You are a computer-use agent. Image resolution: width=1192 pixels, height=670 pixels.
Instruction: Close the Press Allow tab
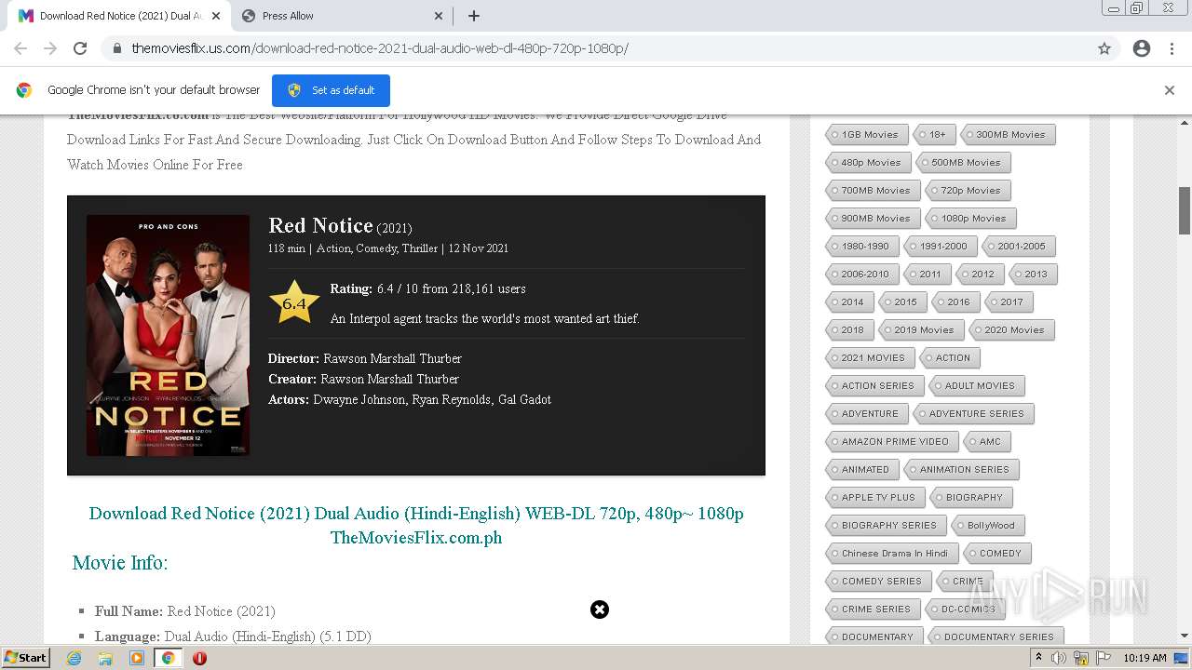pyautogui.click(x=439, y=16)
